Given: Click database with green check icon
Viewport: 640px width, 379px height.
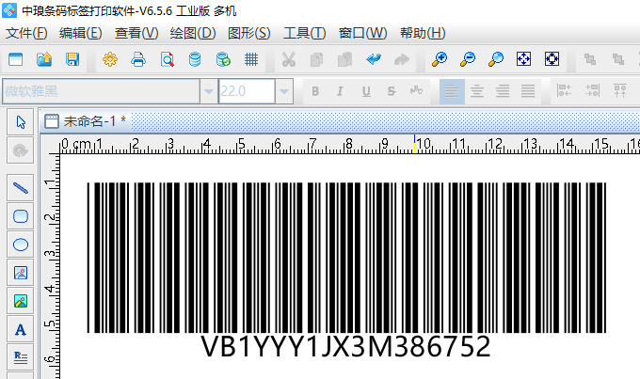Looking at the screenshot, I should coord(223,59).
